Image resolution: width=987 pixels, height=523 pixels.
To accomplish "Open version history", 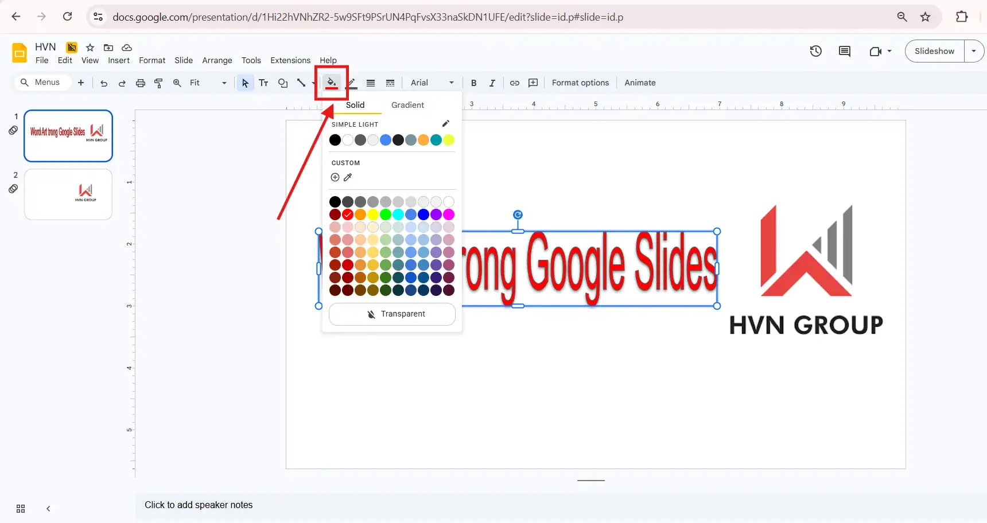I will [x=816, y=51].
